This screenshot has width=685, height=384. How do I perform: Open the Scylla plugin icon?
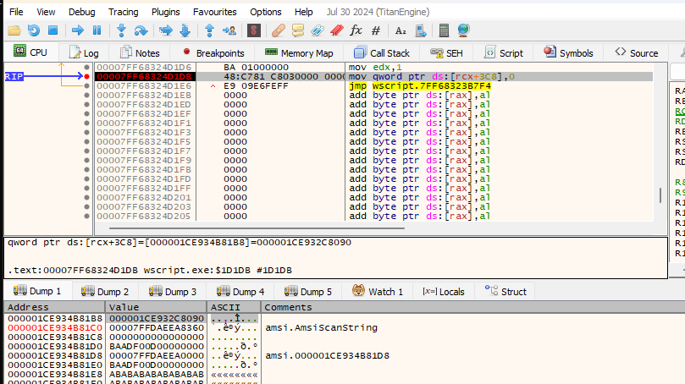tap(254, 30)
